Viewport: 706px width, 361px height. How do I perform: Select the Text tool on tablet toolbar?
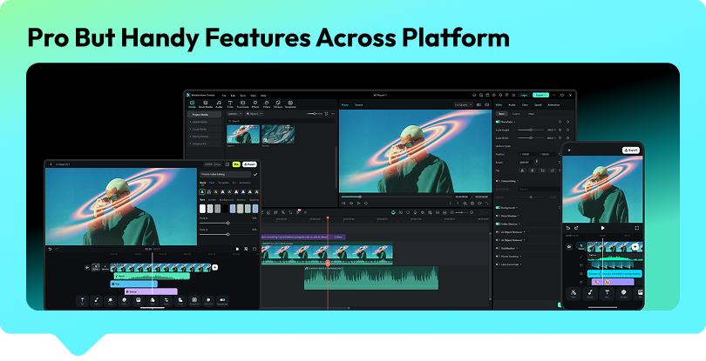(83, 301)
